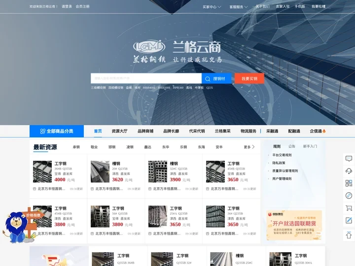Switch to the 公告 tab
Viewport: 355px width, 266px height.
point(292,146)
